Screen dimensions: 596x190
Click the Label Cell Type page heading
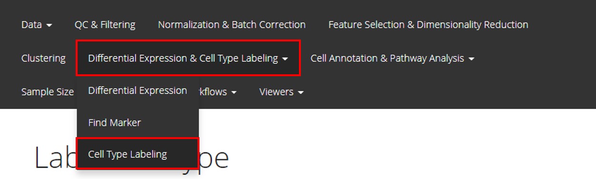[131, 158]
